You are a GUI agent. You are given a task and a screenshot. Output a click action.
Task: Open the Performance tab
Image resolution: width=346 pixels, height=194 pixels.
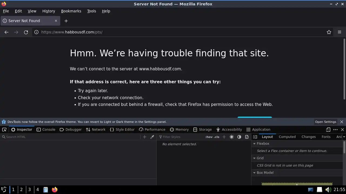click(x=152, y=130)
